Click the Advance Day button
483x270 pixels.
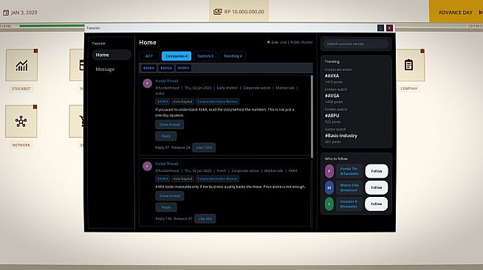click(456, 11)
